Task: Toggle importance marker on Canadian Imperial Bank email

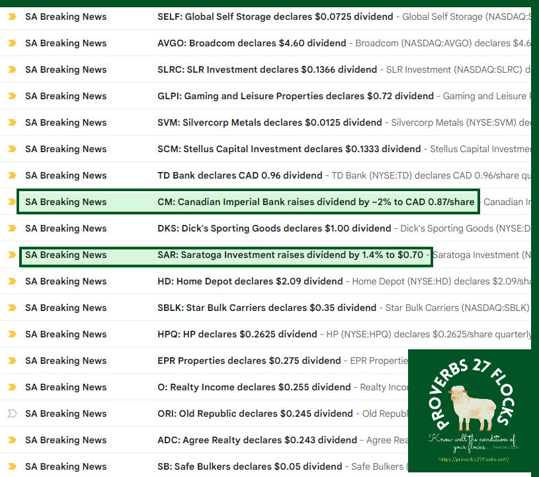Action: coord(12,202)
